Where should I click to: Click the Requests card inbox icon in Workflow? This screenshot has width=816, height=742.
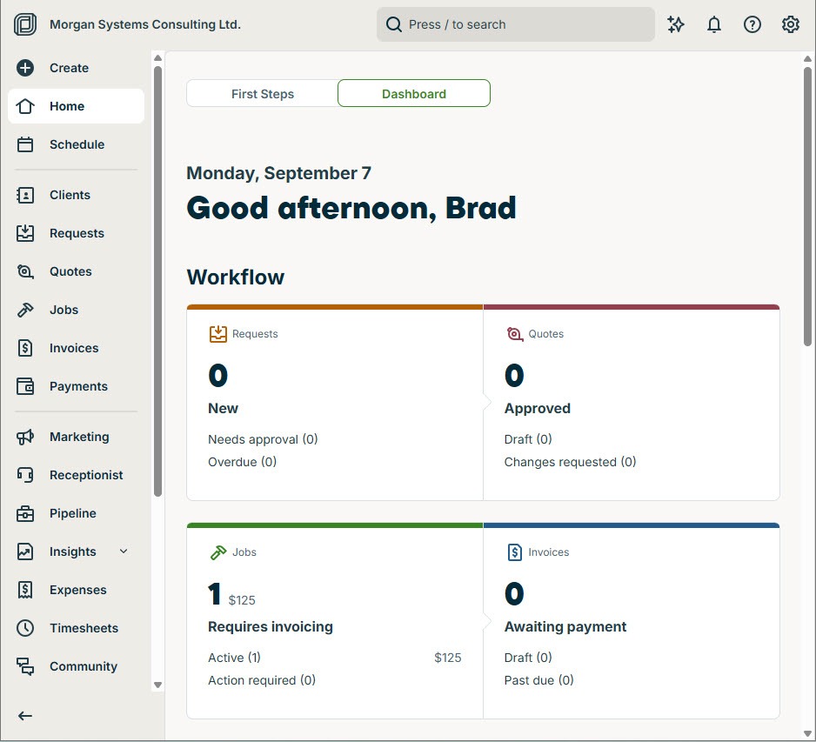point(218,334)
